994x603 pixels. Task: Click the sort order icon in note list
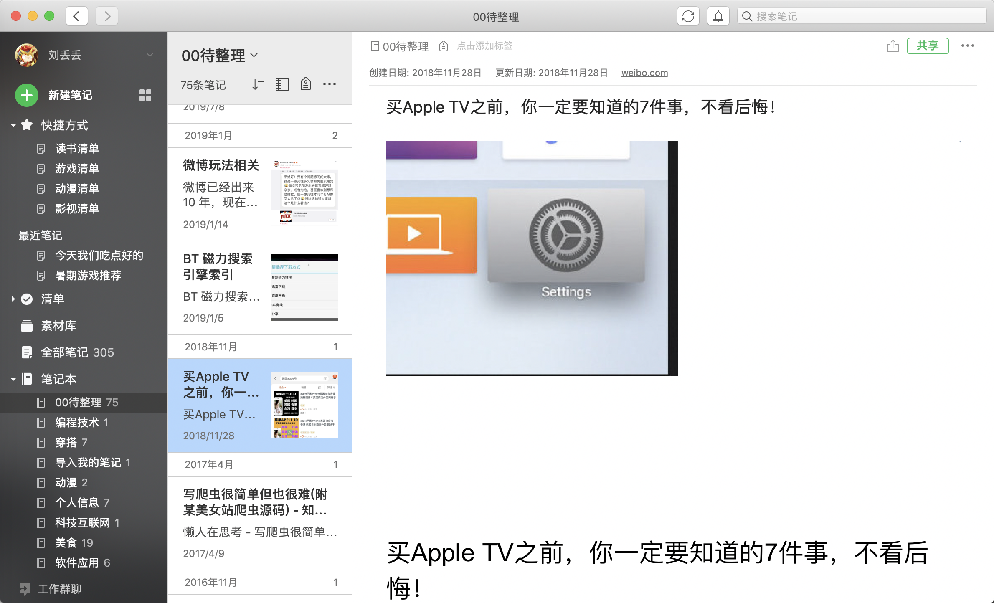pyautogui.click(x=259, y=84)
